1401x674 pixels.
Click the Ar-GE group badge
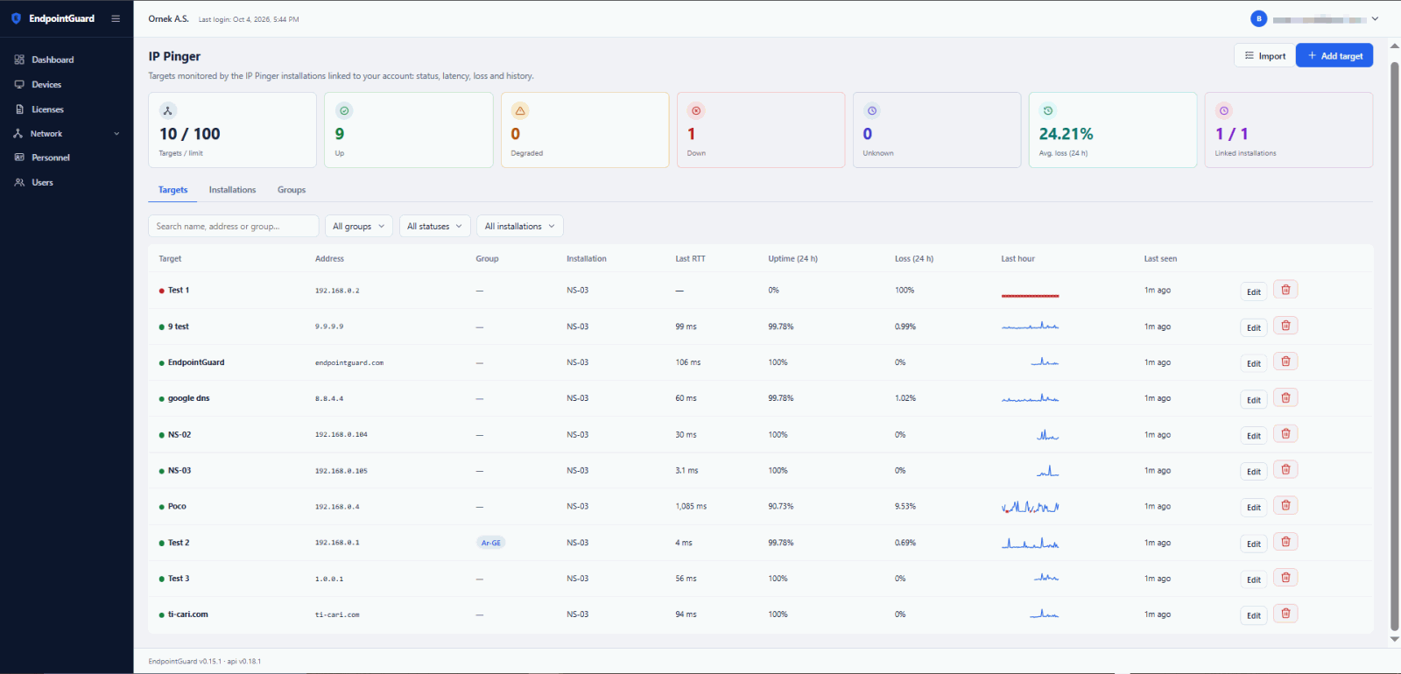[x=490, y=543]
